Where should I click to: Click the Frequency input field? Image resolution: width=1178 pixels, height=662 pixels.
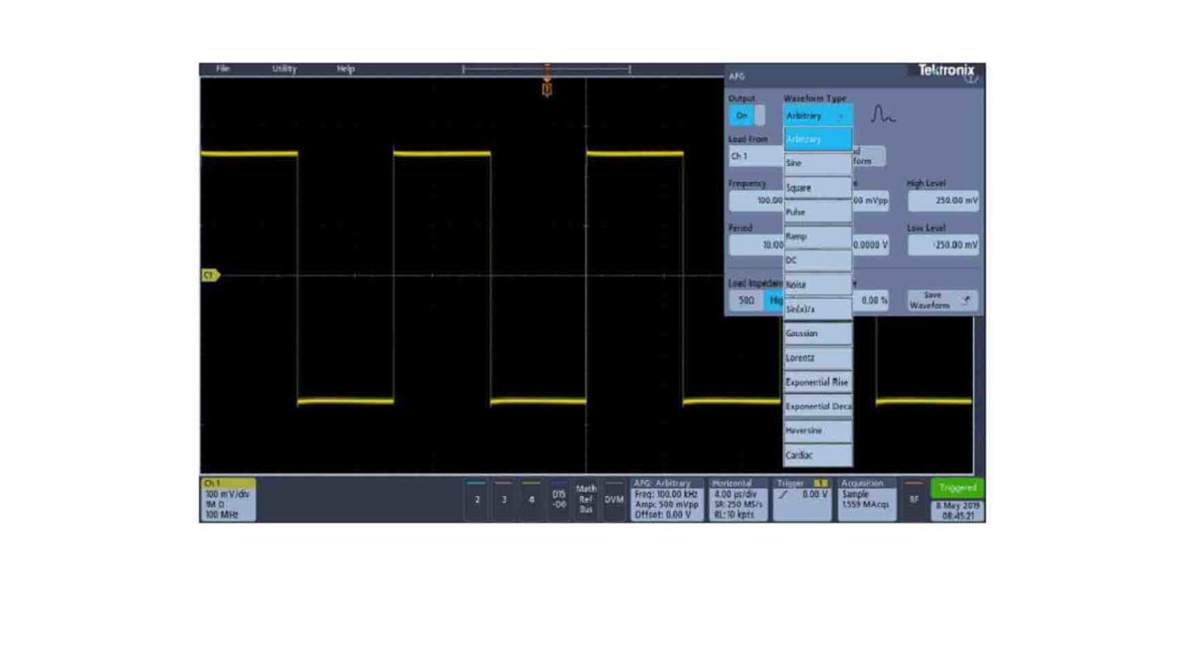tap(756, 201)
